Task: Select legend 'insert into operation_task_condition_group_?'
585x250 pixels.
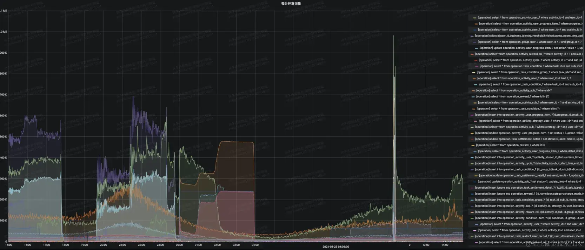Action: coord(529,200)
